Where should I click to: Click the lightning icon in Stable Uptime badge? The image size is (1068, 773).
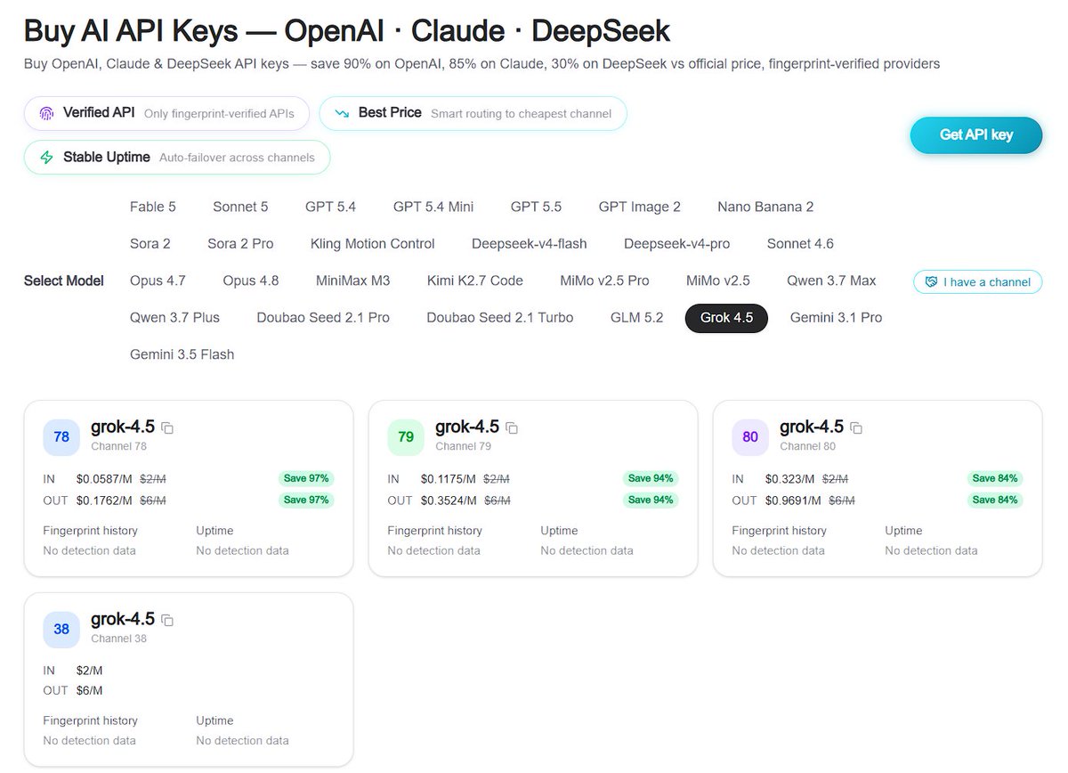pos(46,158)
